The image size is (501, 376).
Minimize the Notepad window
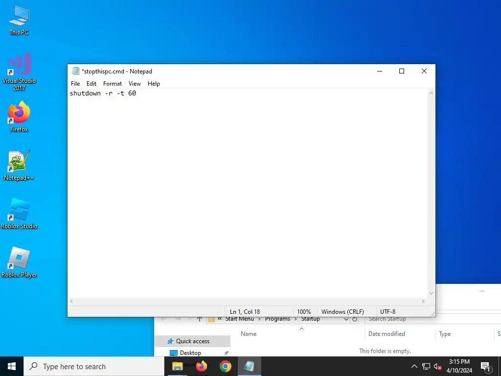point(380,71)
